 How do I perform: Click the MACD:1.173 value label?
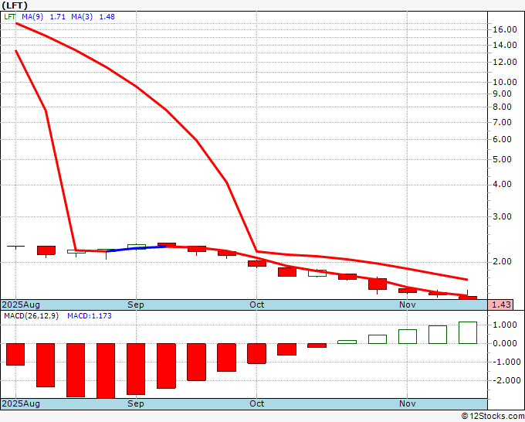click(90, 316)
